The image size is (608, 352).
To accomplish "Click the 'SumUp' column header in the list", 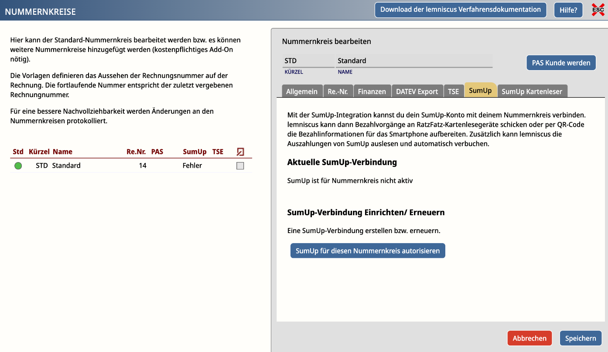I will (x=195, y=152).
